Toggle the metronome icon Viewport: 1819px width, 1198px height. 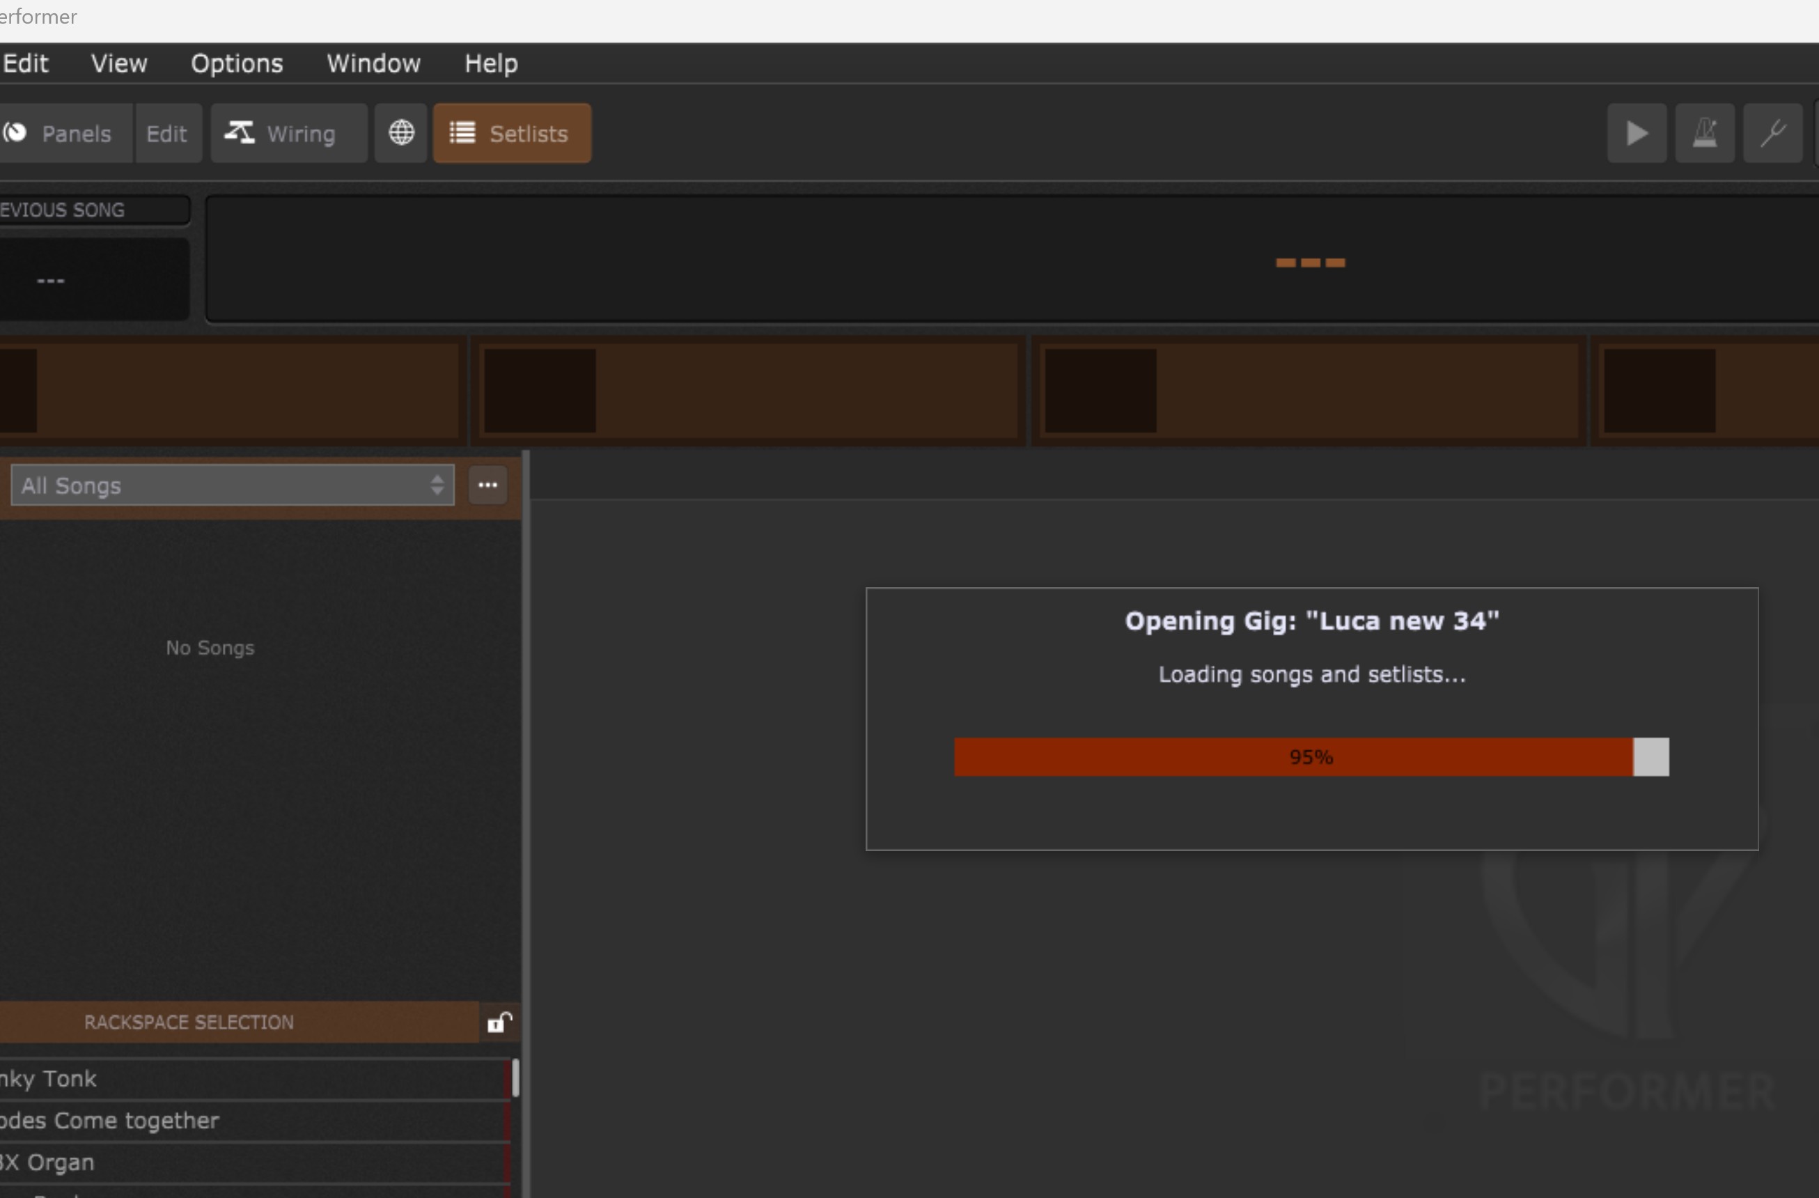pos(1703,134)
